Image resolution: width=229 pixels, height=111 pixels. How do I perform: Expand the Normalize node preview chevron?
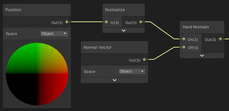pyautogui.click(x=124, y=31)
